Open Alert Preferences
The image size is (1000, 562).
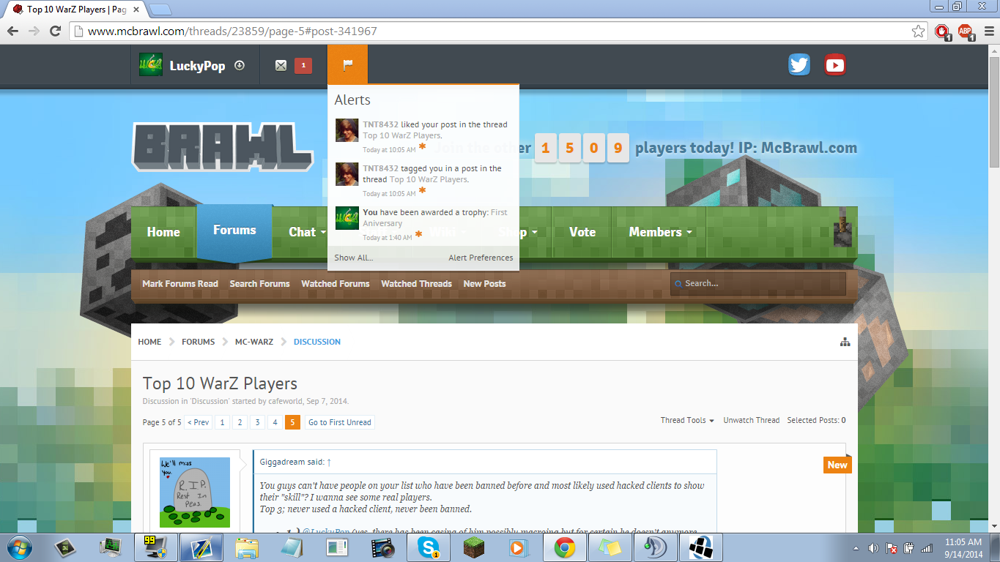[481, 258]
